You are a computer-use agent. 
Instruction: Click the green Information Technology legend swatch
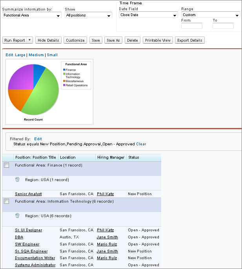pyautogui.click(x=64, y=74)
